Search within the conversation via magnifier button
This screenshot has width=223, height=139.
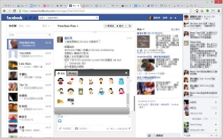click(x=130, y=26)
